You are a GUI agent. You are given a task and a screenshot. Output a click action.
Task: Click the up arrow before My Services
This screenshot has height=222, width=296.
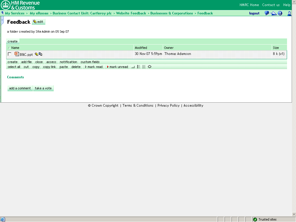(x=3, y=13)
